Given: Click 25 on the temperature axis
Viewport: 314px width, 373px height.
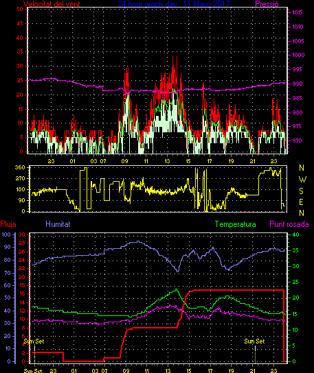Looking at the screenshot, I should pyautogui.click(x=295, y=282).
